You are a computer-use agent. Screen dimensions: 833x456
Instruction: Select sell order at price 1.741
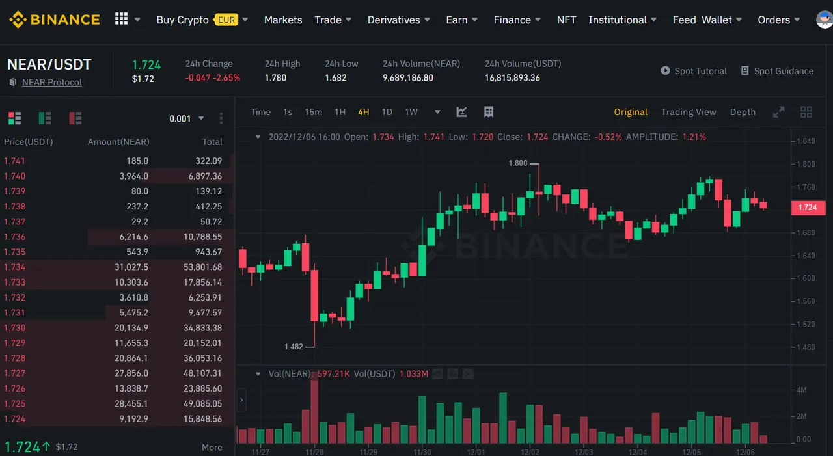click(x=117, y=161)
